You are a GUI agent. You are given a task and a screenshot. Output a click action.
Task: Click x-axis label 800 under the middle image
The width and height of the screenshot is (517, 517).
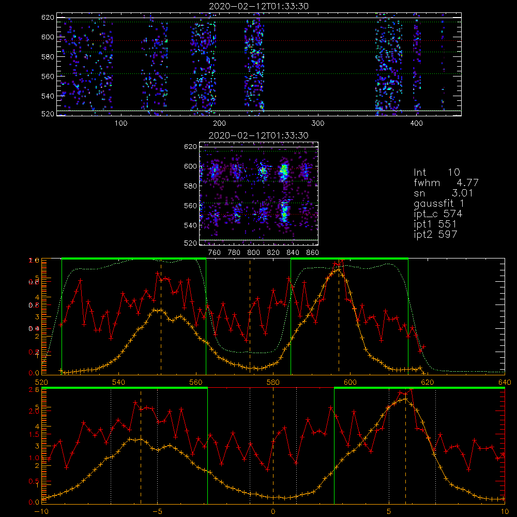pyautogui.click(x=253, y=253)
